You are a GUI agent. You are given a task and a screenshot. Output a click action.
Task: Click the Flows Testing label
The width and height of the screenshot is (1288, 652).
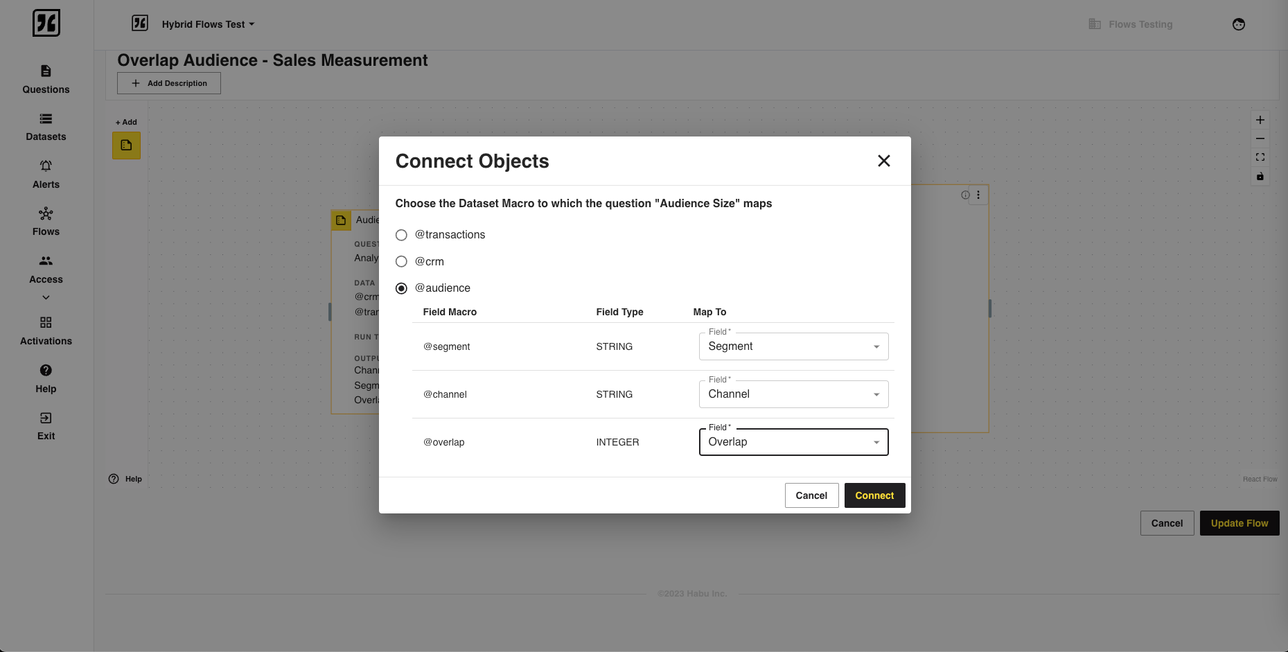[1140, 24]
